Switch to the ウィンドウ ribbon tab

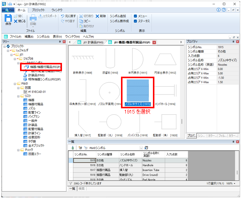pos(57,10)
